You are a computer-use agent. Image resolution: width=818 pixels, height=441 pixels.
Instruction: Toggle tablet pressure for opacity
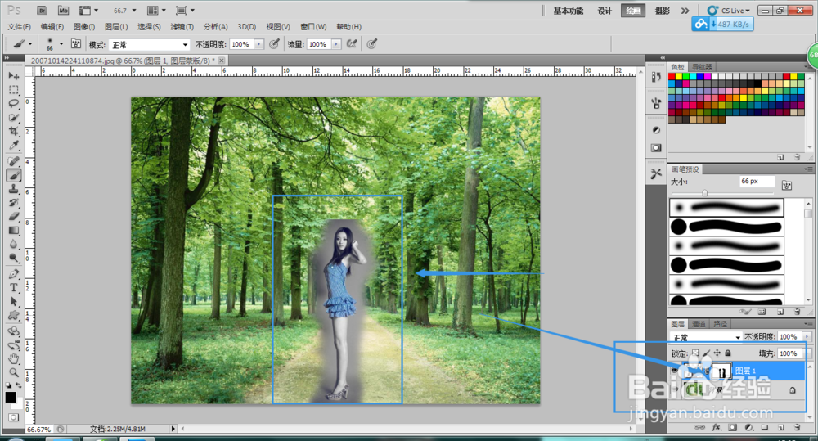274,44
